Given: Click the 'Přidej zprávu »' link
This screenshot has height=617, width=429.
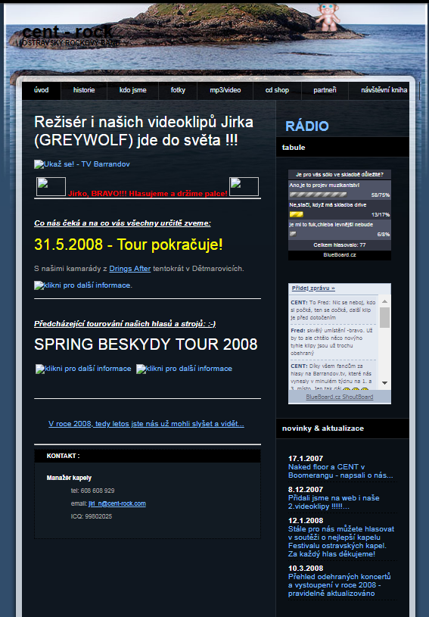Looking at the screenshot, I should click(x=313, y=288).
